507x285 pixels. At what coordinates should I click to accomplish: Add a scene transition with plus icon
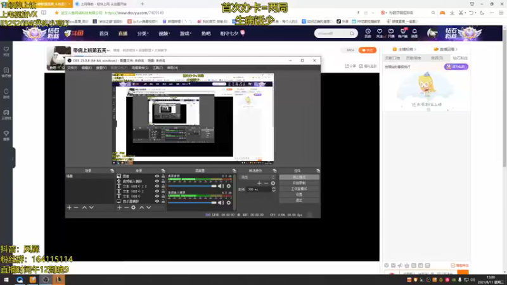pos(259,183)
